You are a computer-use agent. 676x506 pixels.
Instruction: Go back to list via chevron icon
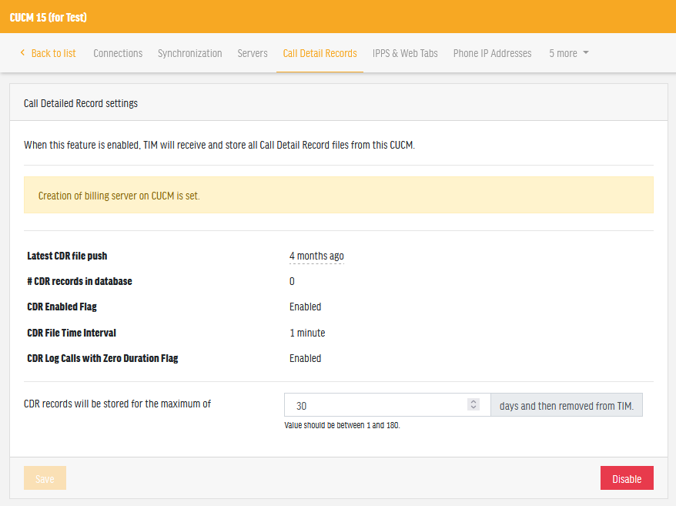(x=22, y=52)
